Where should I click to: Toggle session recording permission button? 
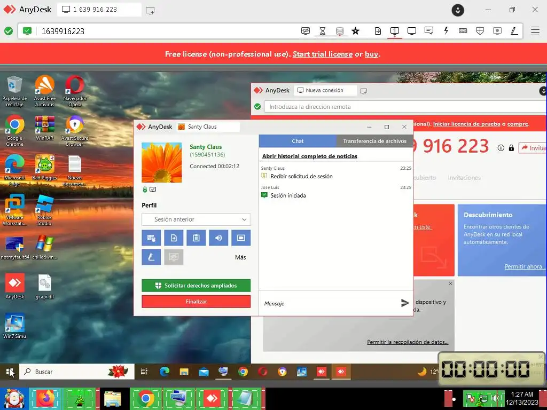[x=241, y=238]
